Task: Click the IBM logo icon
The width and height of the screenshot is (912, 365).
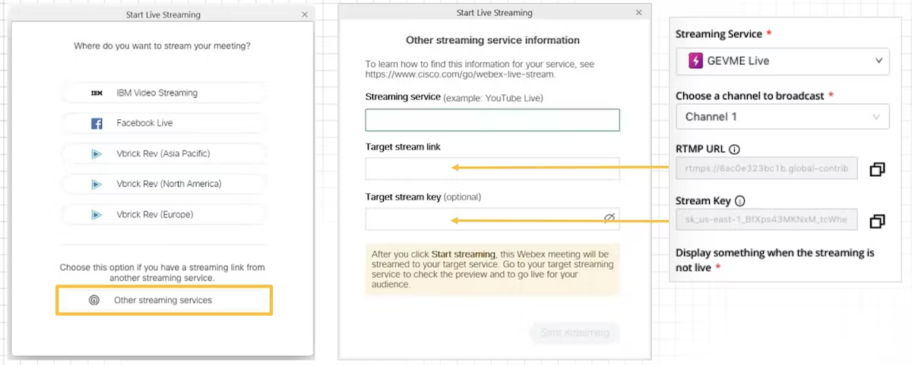Action: click(x=97, y=93)
